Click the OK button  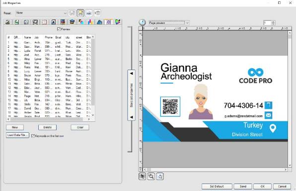pyautogui.click(x=262, y=187)
